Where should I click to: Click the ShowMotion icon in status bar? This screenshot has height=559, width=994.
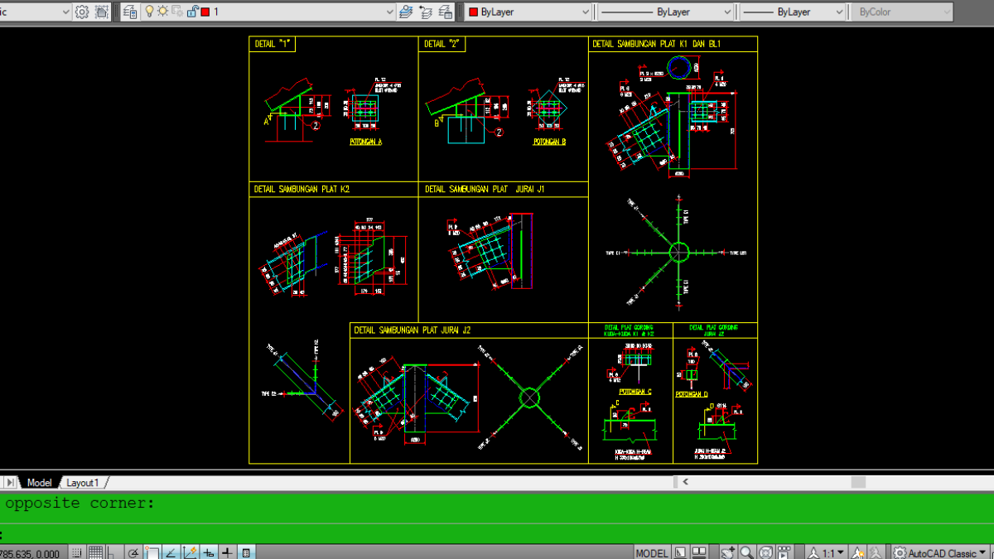784,552
